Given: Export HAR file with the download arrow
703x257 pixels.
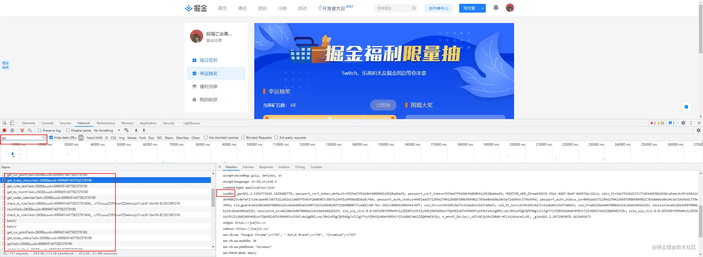Looking at the screenshot, I should pyautogui.click(x=144, y=130).
